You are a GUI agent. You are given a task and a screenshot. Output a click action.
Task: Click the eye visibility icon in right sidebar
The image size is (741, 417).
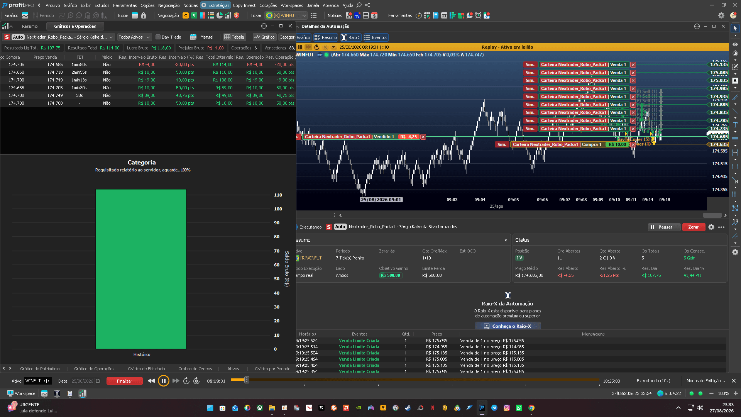735,44
